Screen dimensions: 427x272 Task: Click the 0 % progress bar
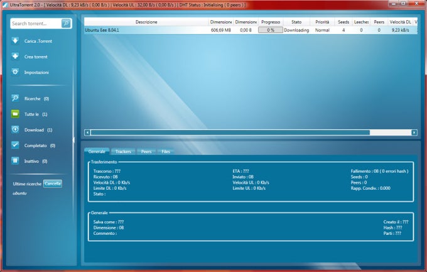tap(271, 30)
